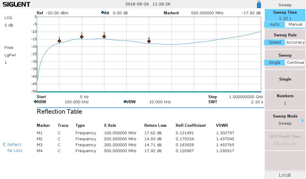This screenshot has height=179, width=306.
Task: Click the Stop 1.000000000 GHz value
Action: point(246,97)
